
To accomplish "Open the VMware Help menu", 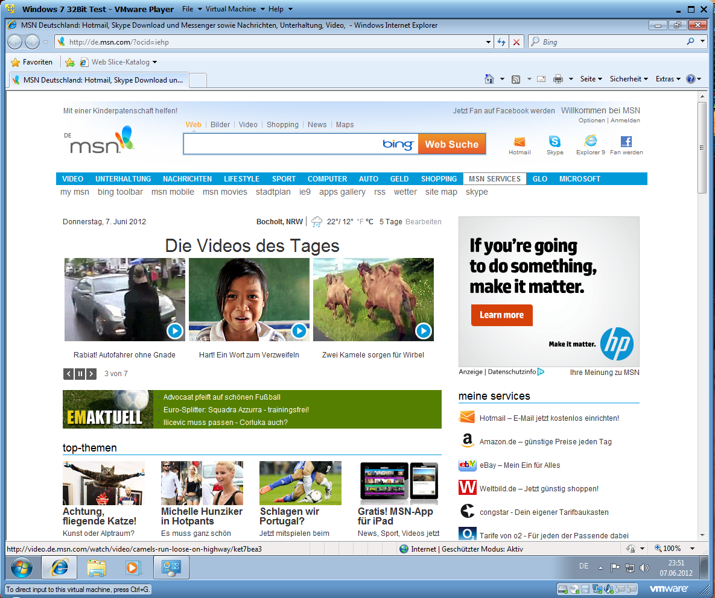I will coord(280,9).
